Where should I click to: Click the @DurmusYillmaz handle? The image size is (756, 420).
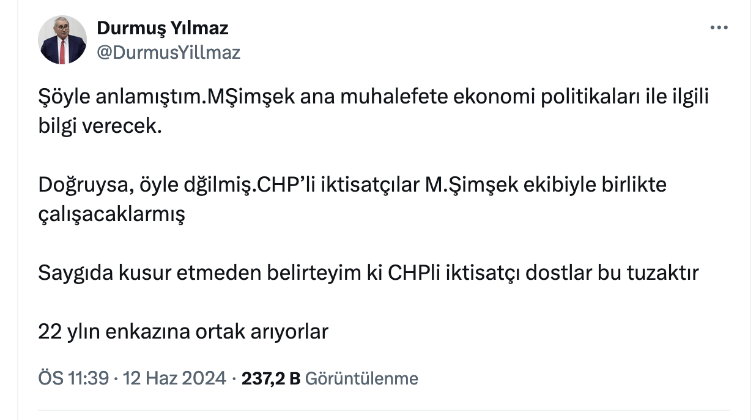pyautogui.click(x=169, y=53)
